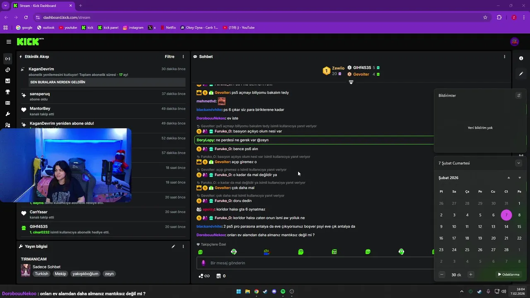Select calendar date 14 in Şubat 2026
Image resolution: width=530 pixels, height=298 pixels.
pyautogui.click(x=506, y=227)
